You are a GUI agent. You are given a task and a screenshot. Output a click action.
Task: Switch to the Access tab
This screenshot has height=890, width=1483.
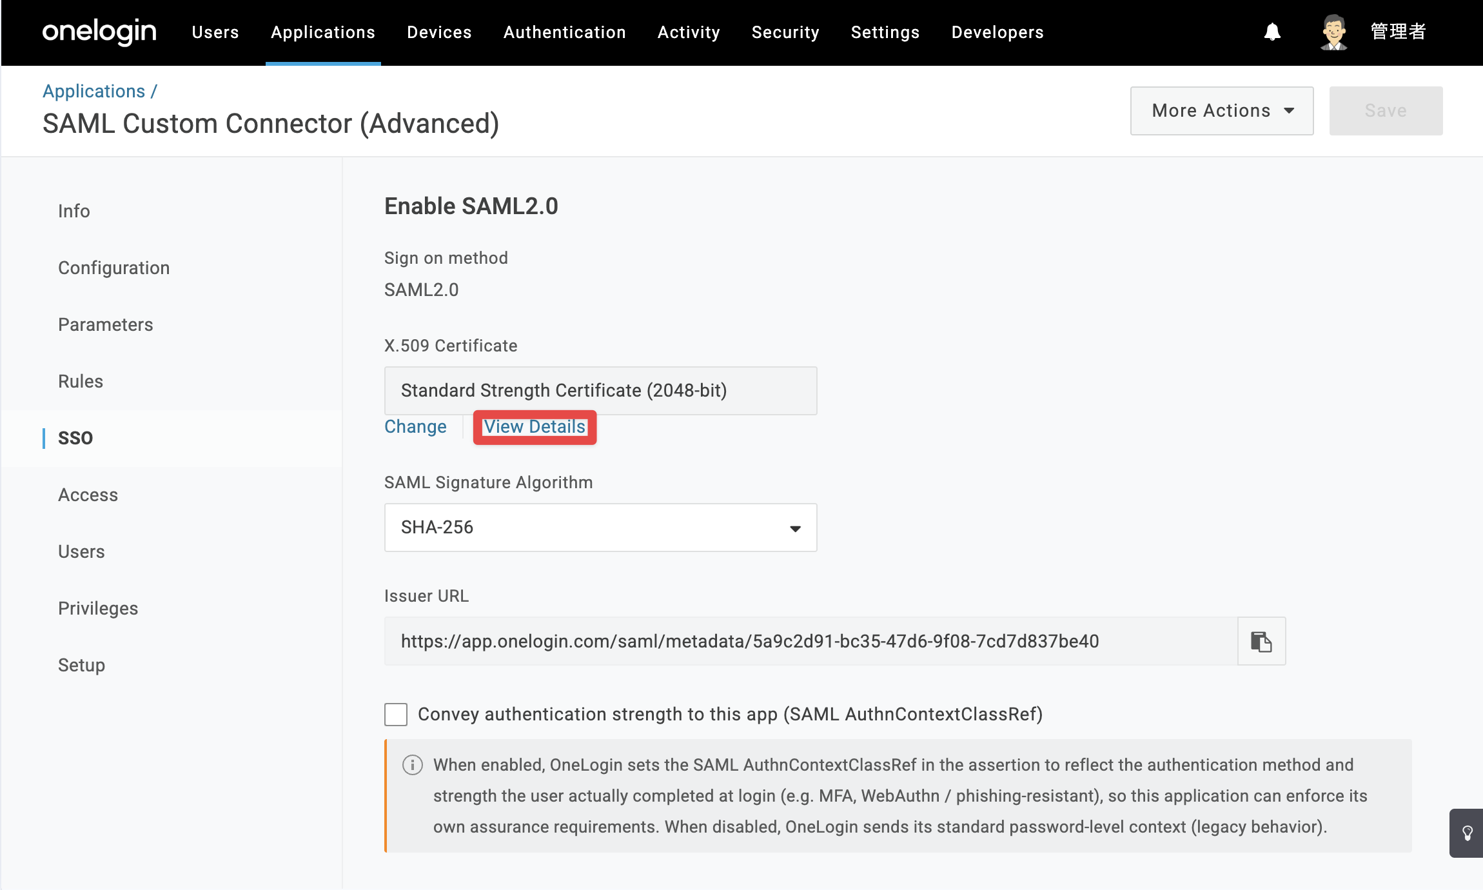[x=88, y=495]
